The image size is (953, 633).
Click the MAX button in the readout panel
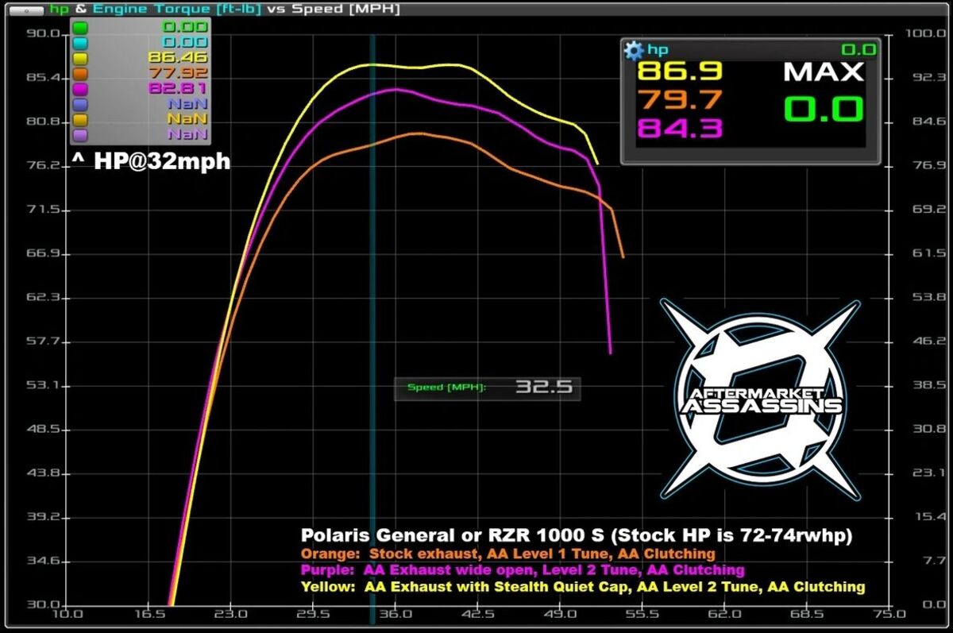[824, 72]
